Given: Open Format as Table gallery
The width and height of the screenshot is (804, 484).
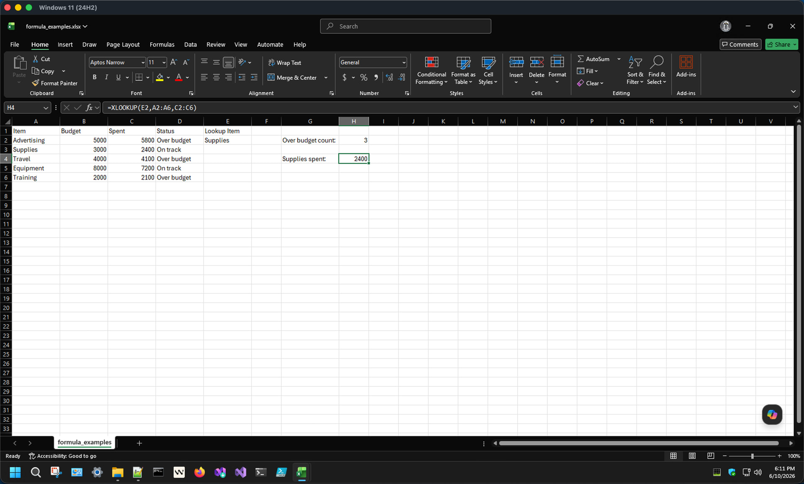Looking at the screenshot, I should pos(463,70).
